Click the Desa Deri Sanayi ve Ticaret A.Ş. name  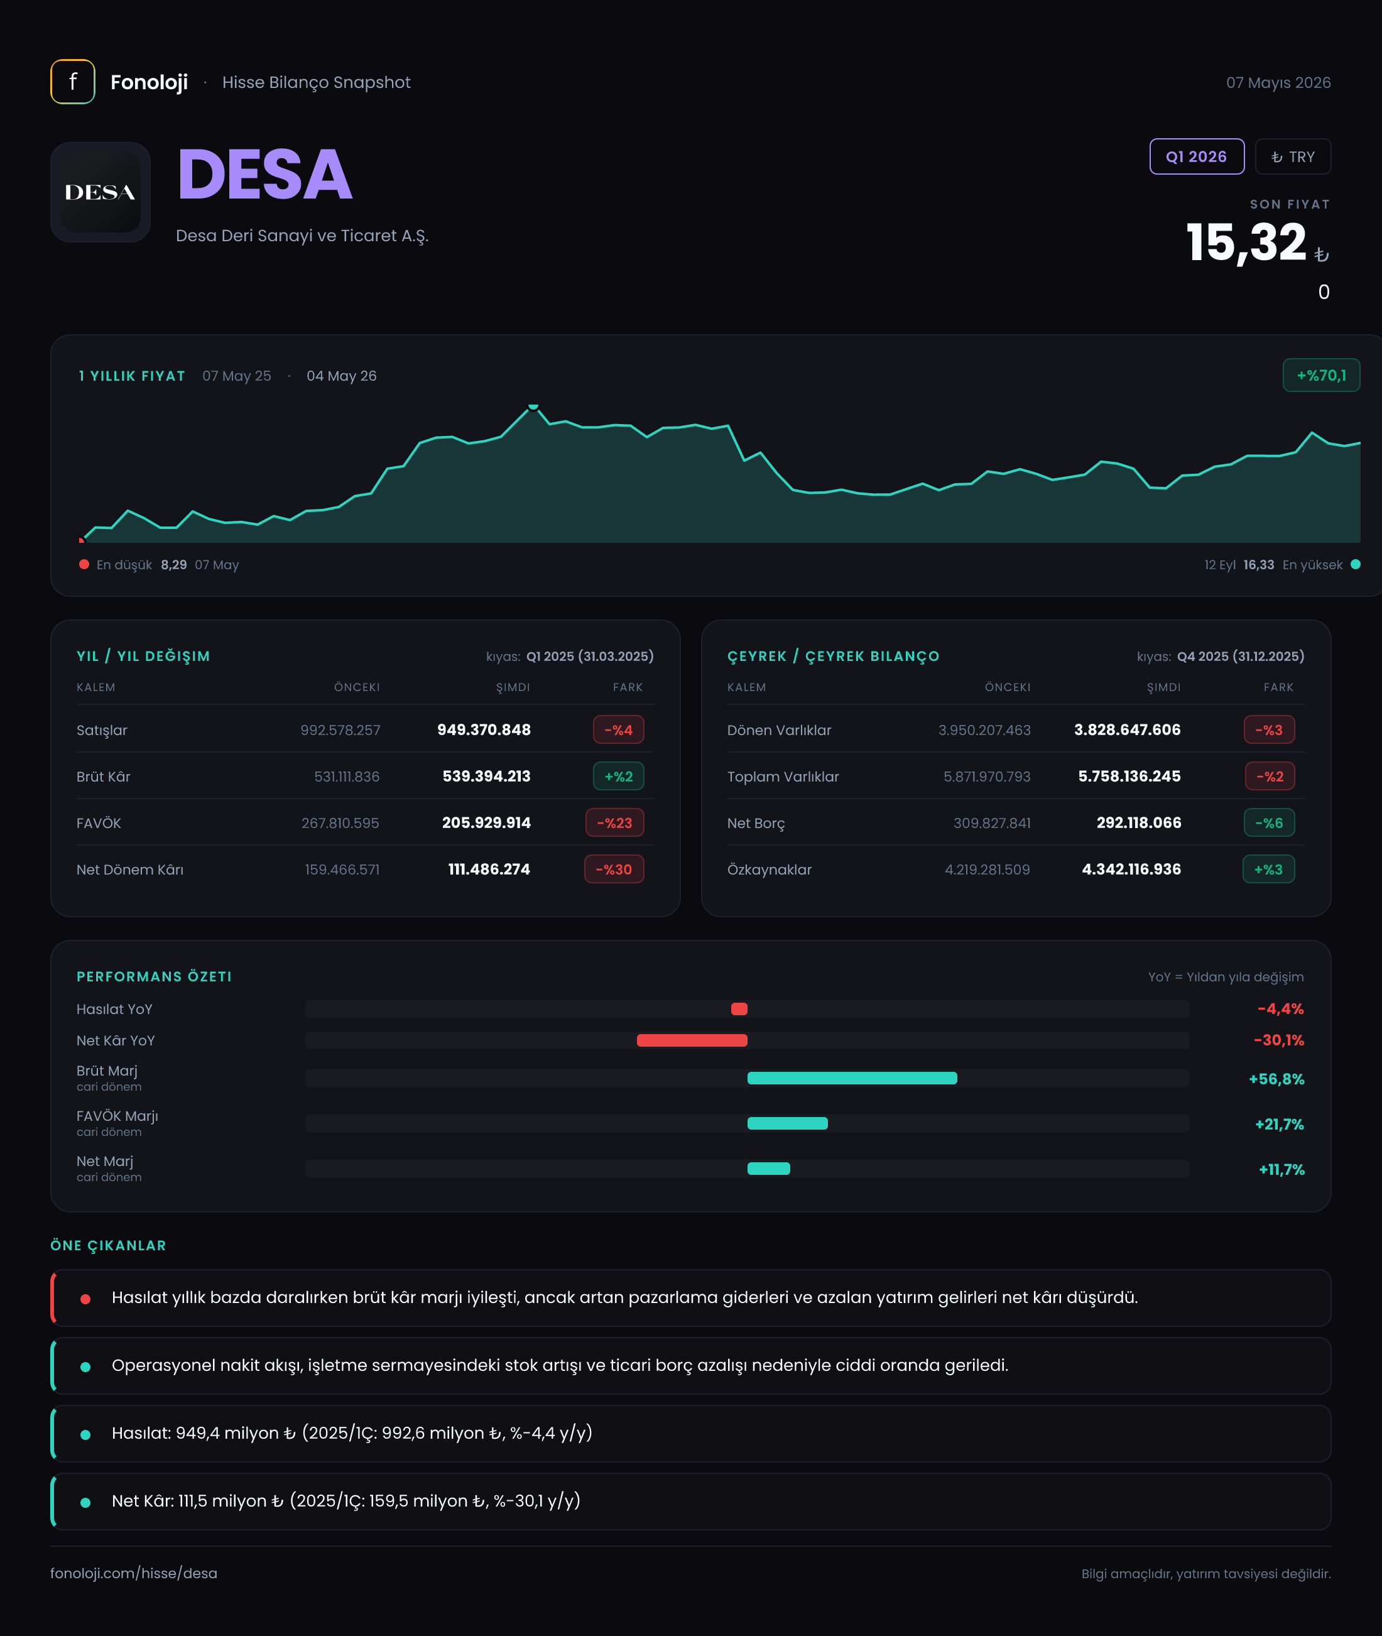pyautogui.click(x=302, y=236)
